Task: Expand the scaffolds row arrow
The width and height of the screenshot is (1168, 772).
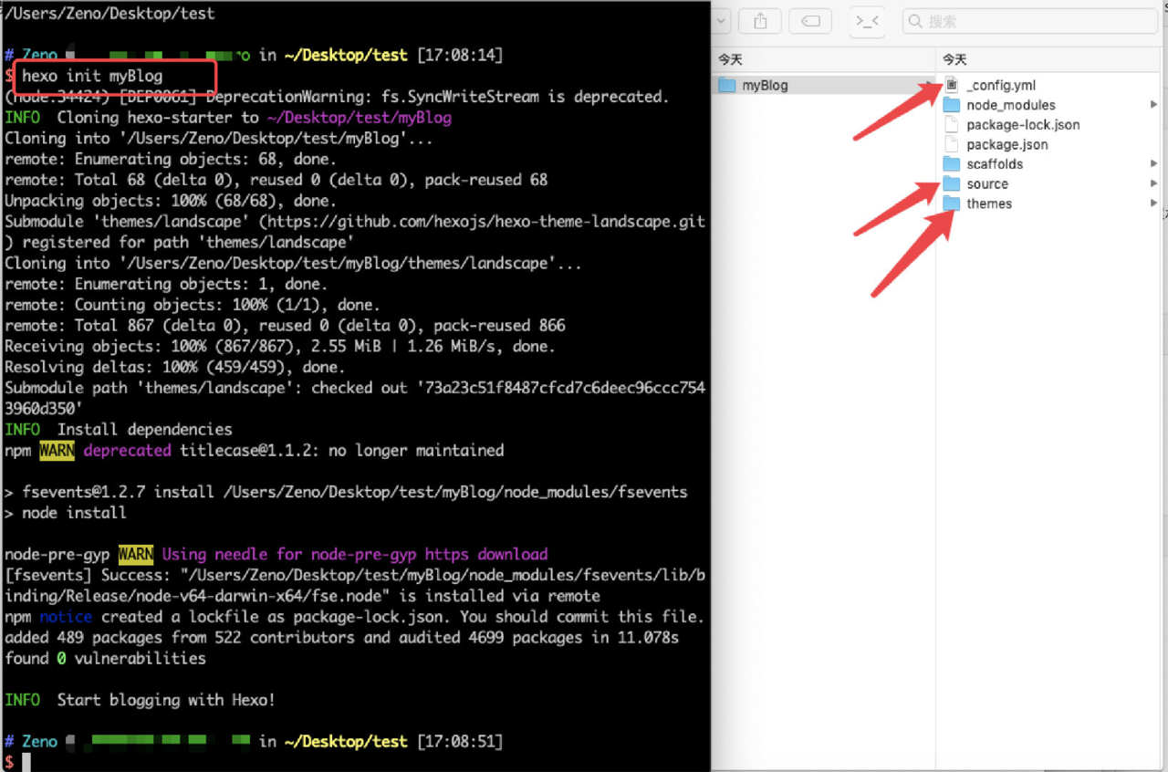Action: click(1154, 164)
